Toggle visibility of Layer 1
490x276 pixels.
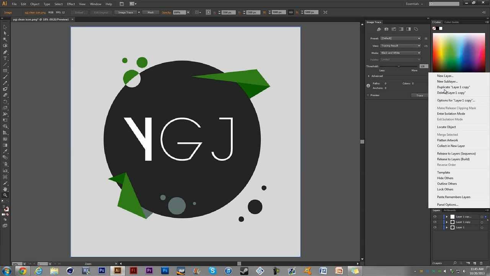tap(434, 227)
